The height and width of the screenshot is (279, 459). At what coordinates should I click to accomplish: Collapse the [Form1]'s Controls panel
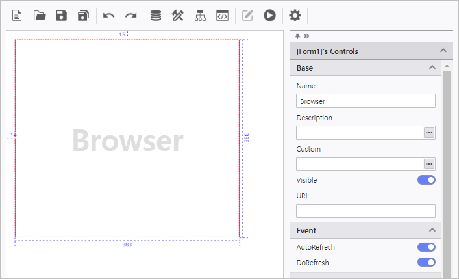click(x=443, y=51)
